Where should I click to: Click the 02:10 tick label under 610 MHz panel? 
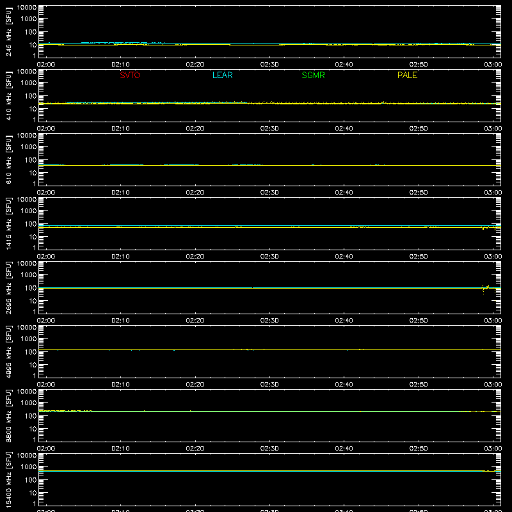coord(120,193)
